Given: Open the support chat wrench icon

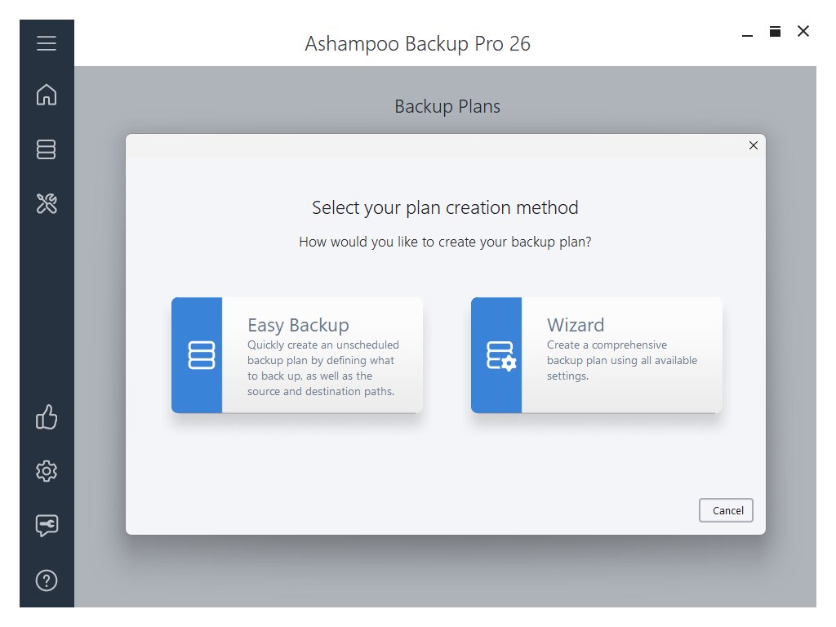Looking at the screenshot, I should (47, 526).
